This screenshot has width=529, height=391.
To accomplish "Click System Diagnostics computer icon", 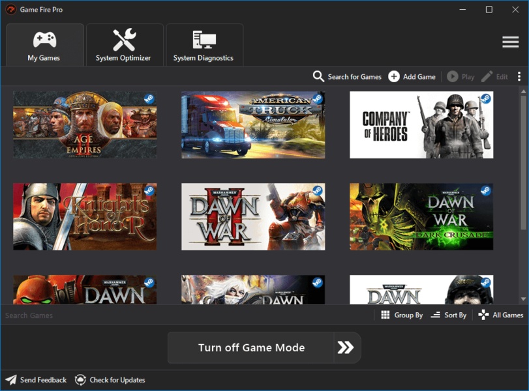I will click(204, 40).
